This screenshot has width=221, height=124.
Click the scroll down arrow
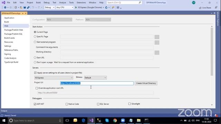(x=212, y=105)
